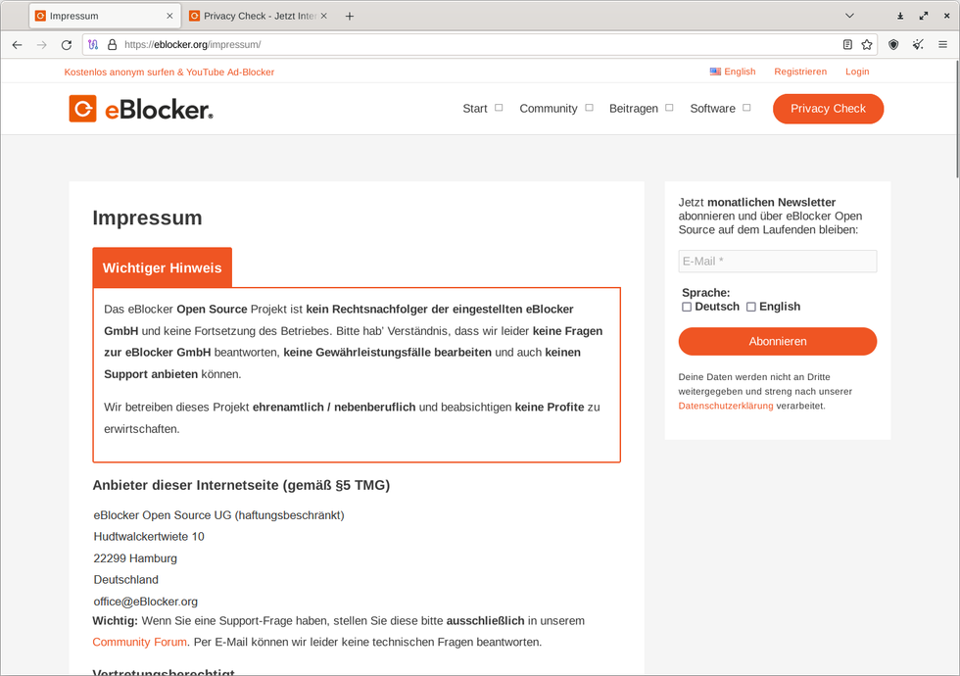This screenshot has height=676, width=960.
Task: Switch to the Privacy Check tab
Action: coord(259,16)
